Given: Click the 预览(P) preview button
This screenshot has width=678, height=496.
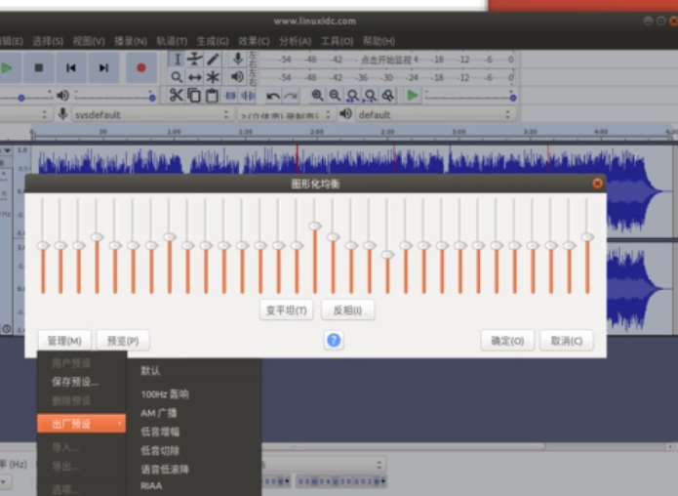Looking at the screenshot, I should 123,341.
